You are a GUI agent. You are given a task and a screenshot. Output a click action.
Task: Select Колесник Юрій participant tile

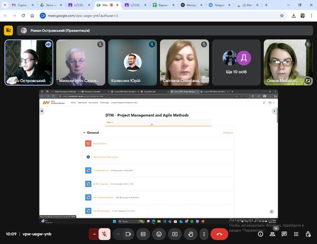(133, 62)
